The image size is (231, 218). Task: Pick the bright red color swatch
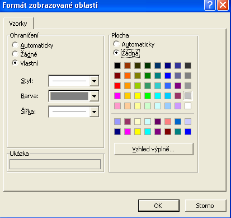tap(117, 86)
